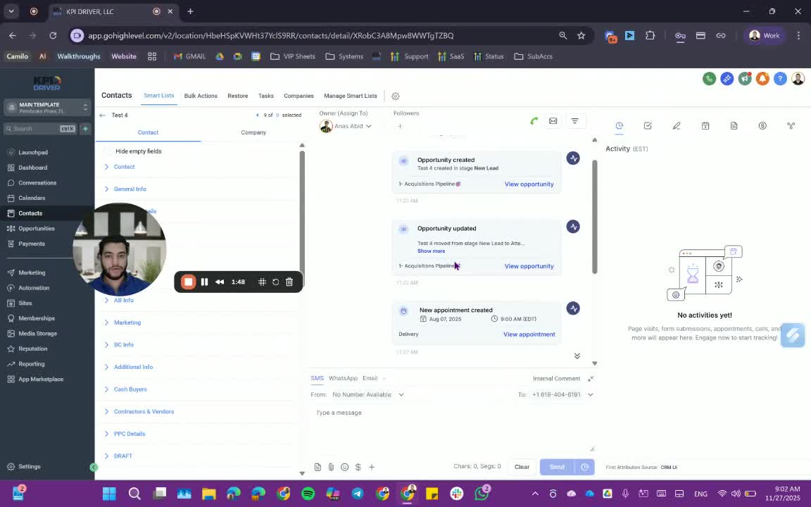Open the Bulk Actions tab
The image size is (811, 507).
tap(201, 96)
